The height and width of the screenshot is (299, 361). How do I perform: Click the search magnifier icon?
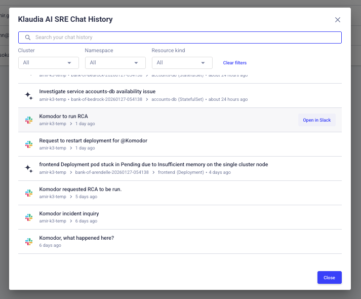(28, 38)
